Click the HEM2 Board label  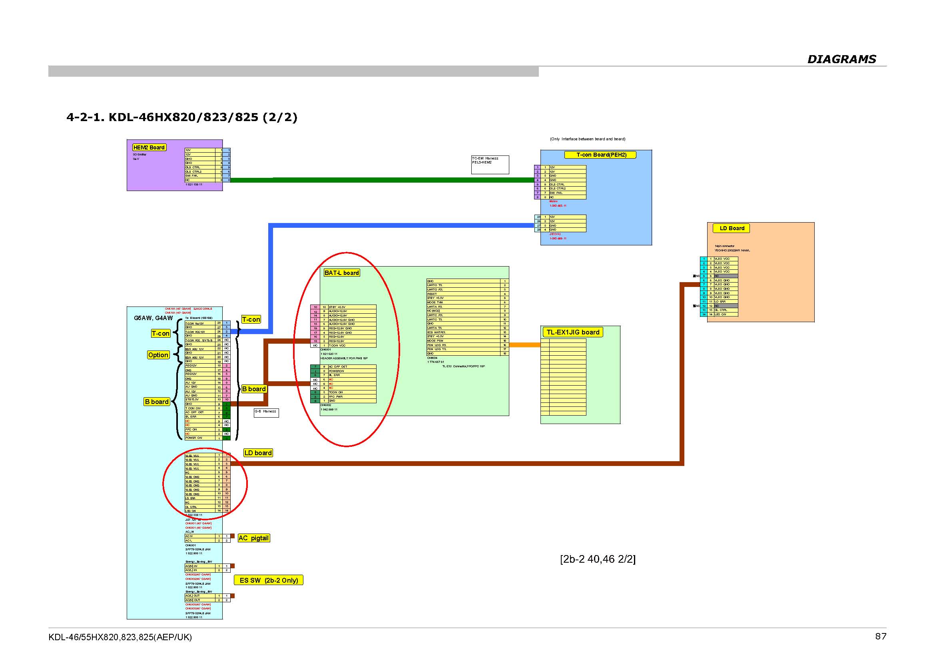pyautogui.click(x=149, y=147)
